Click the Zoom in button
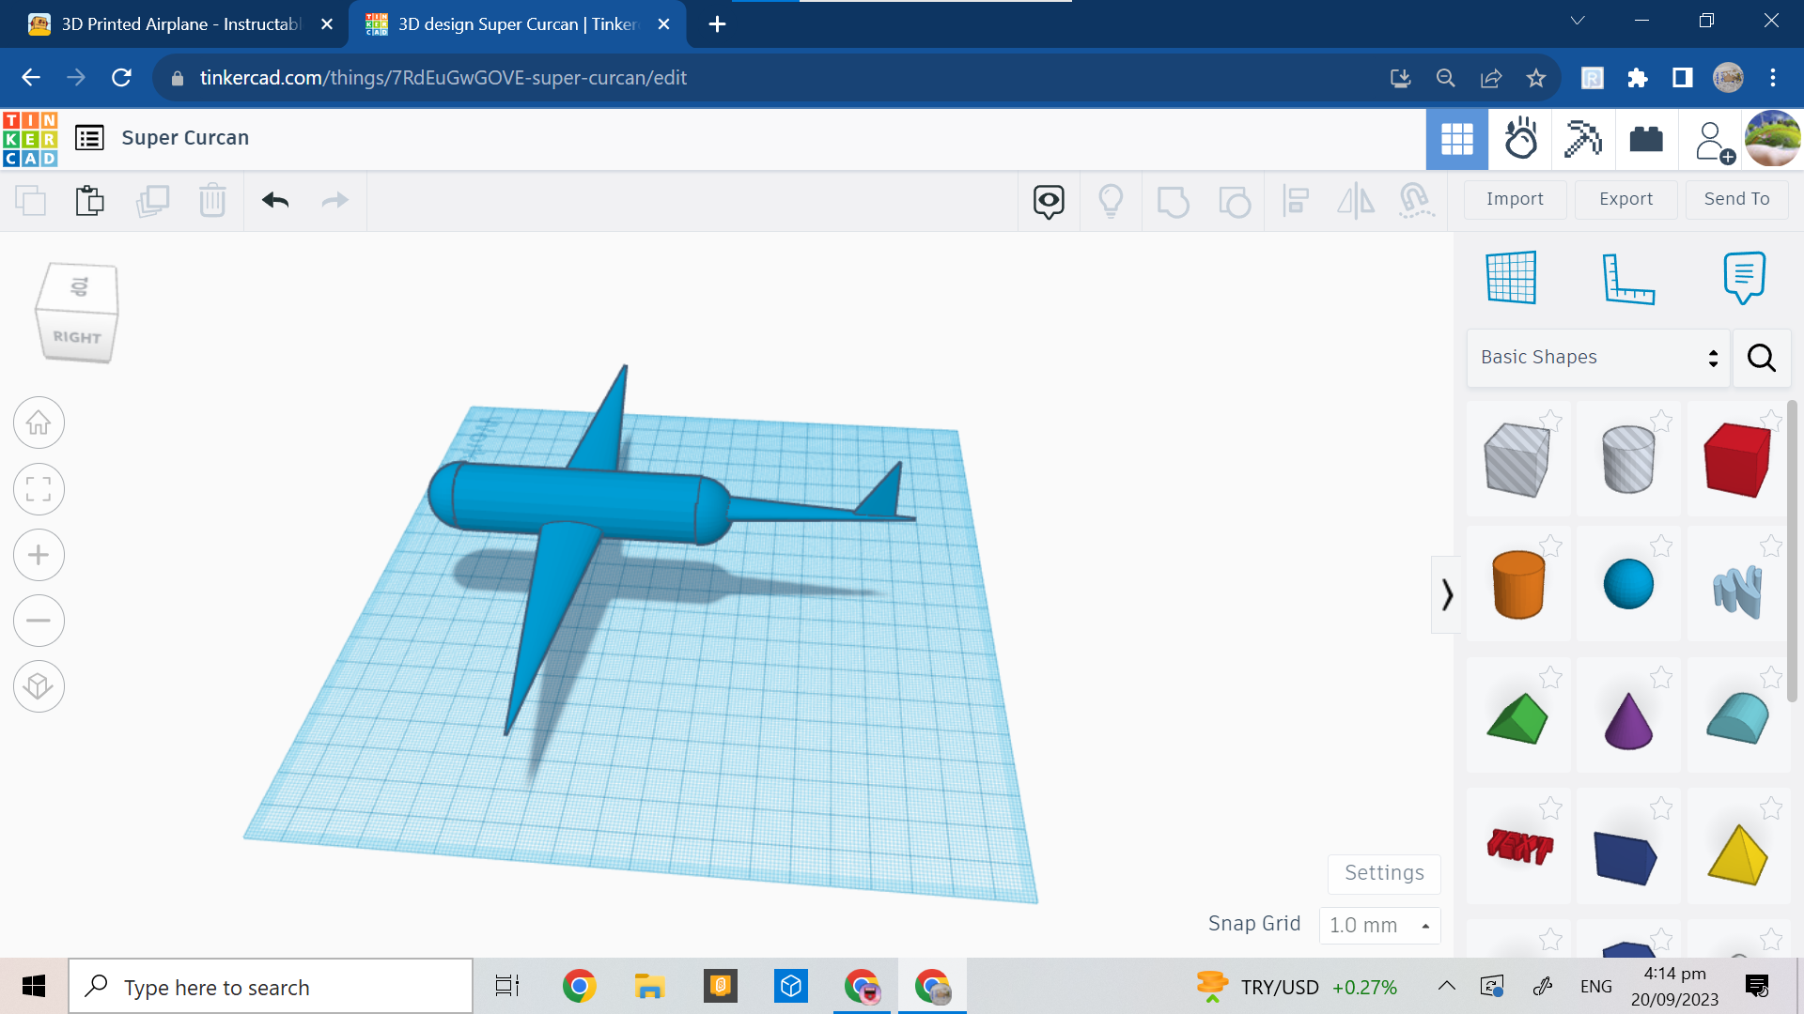1804x1014 pixels. [x=39, y=555]
